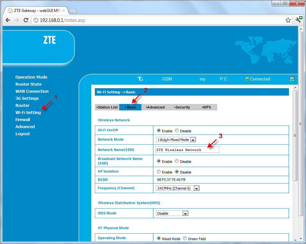The height and width of the screenshot is (244, 306).
Task: Open the WPS tab
Action: (206, 107)
